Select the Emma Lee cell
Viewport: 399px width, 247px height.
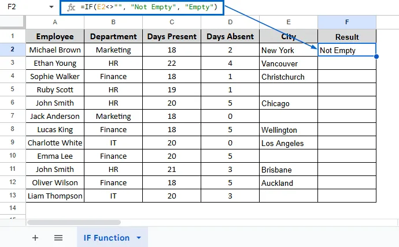click(x=55, y=156)
